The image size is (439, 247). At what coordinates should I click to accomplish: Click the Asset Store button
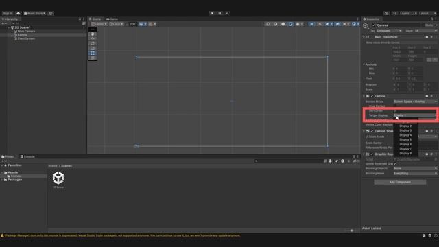click(34, 14)
